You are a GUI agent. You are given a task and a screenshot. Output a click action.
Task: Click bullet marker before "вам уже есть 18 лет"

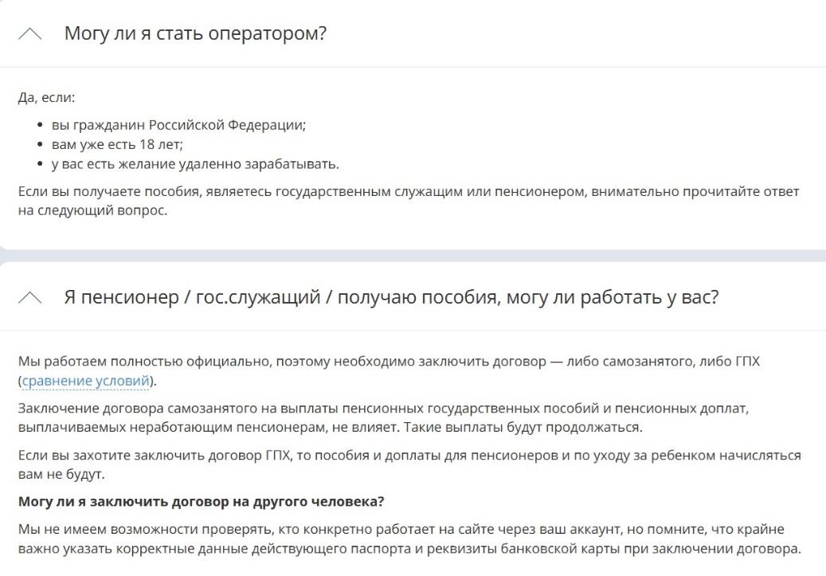(41, 145)
